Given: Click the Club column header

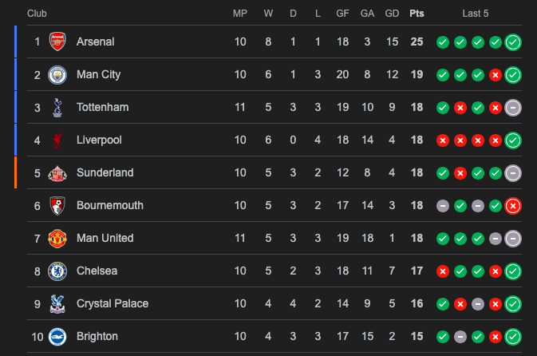Looking at the screenshot, I should click(x=37, y=14).
